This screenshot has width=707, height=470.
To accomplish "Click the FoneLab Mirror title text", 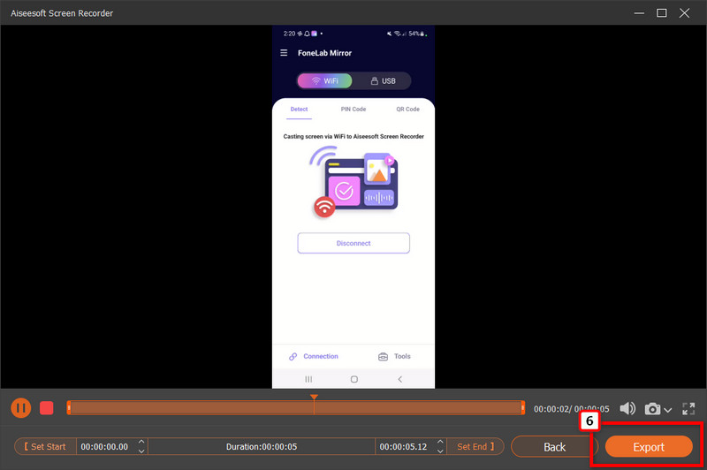I will [x=324, y=53].
